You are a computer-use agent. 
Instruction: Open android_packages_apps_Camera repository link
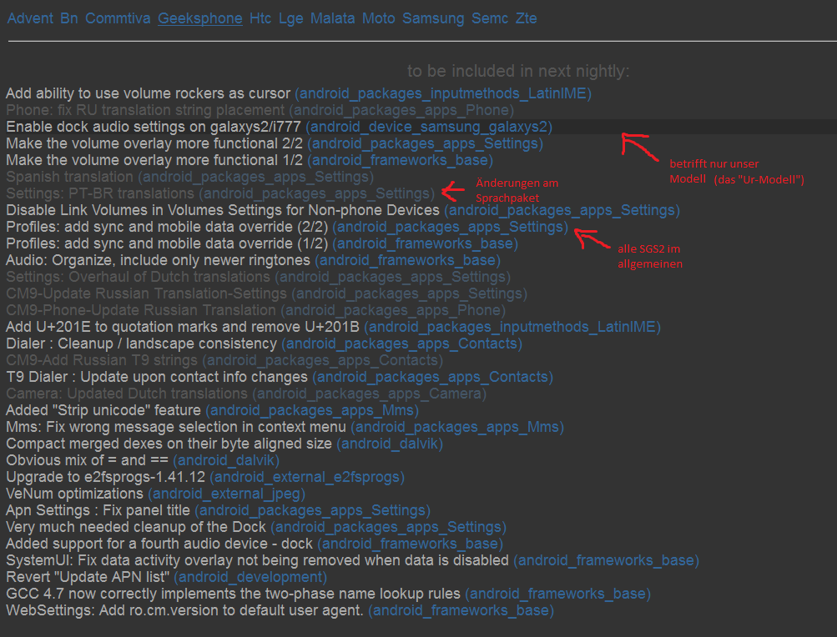point(369,394)
